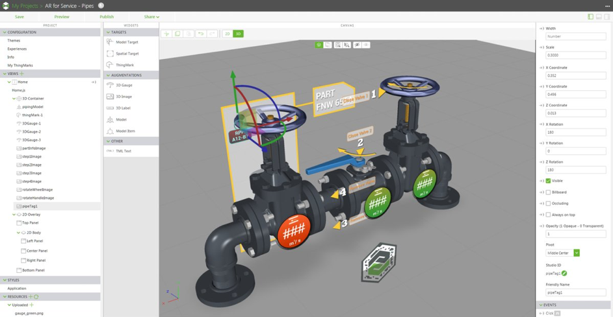Toggle bottom panel layout icon

[x=599, y=17]
